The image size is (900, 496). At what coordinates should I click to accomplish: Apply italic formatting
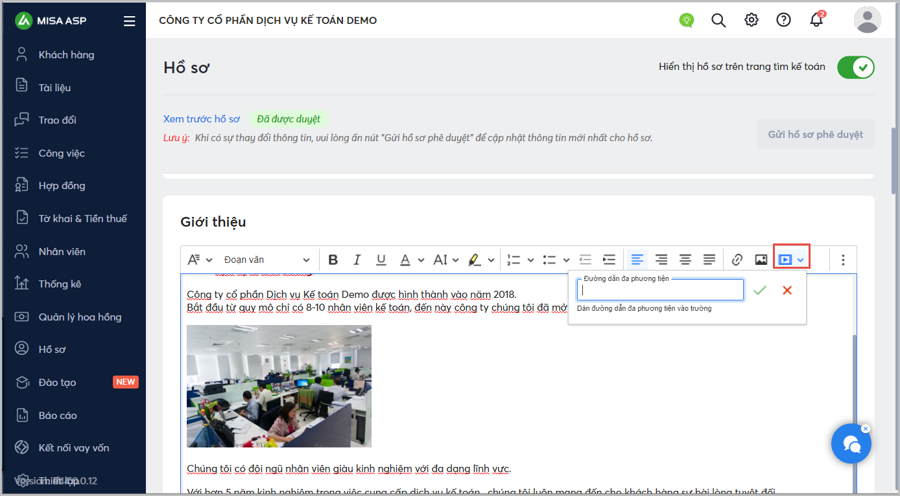click(x=357, y=260)
